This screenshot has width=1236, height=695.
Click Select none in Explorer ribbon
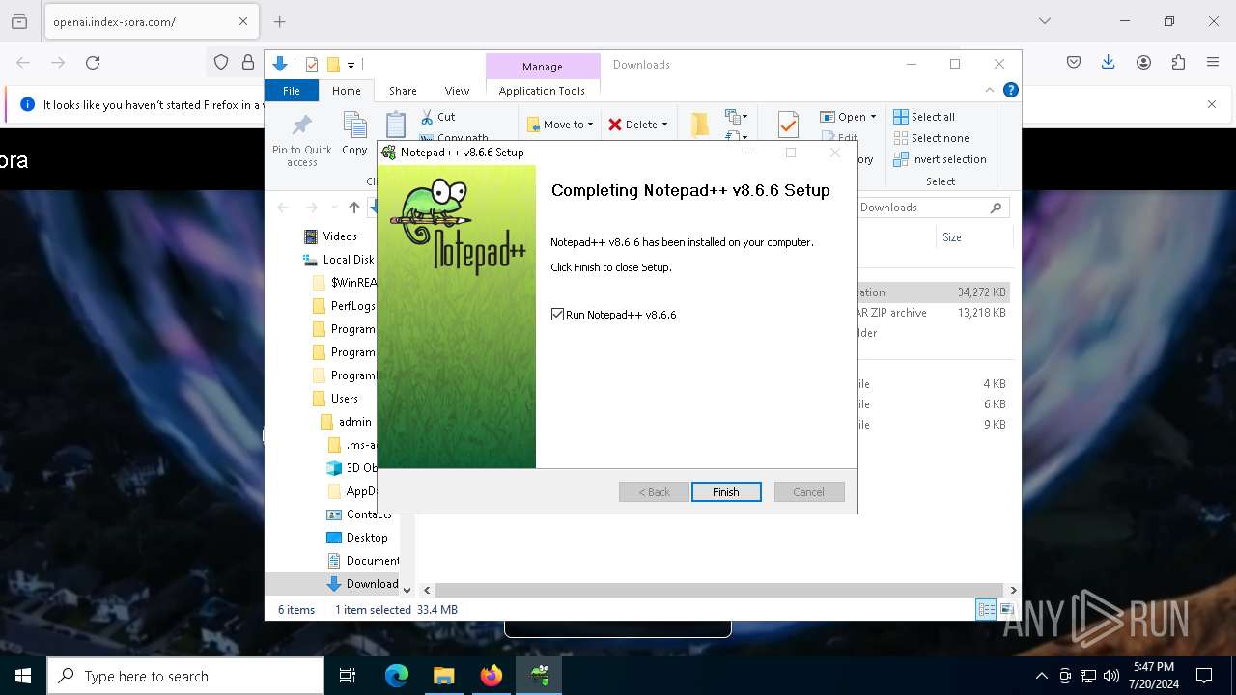click(931, 138)
